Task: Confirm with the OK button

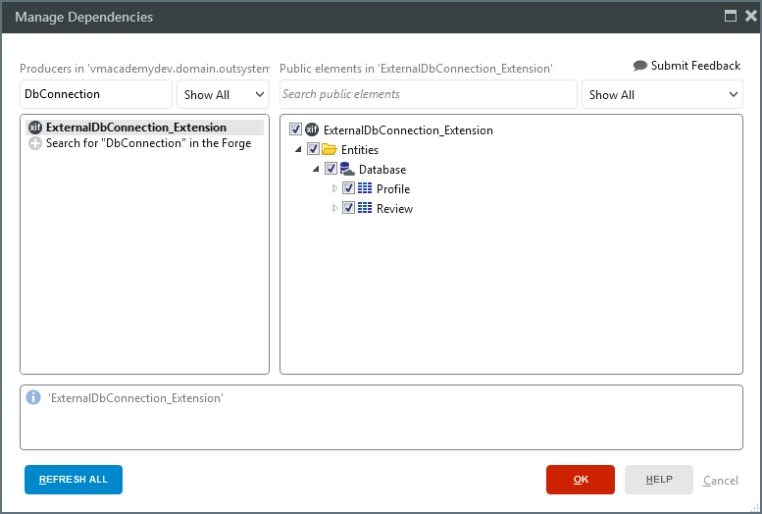Action: point(581,480)
